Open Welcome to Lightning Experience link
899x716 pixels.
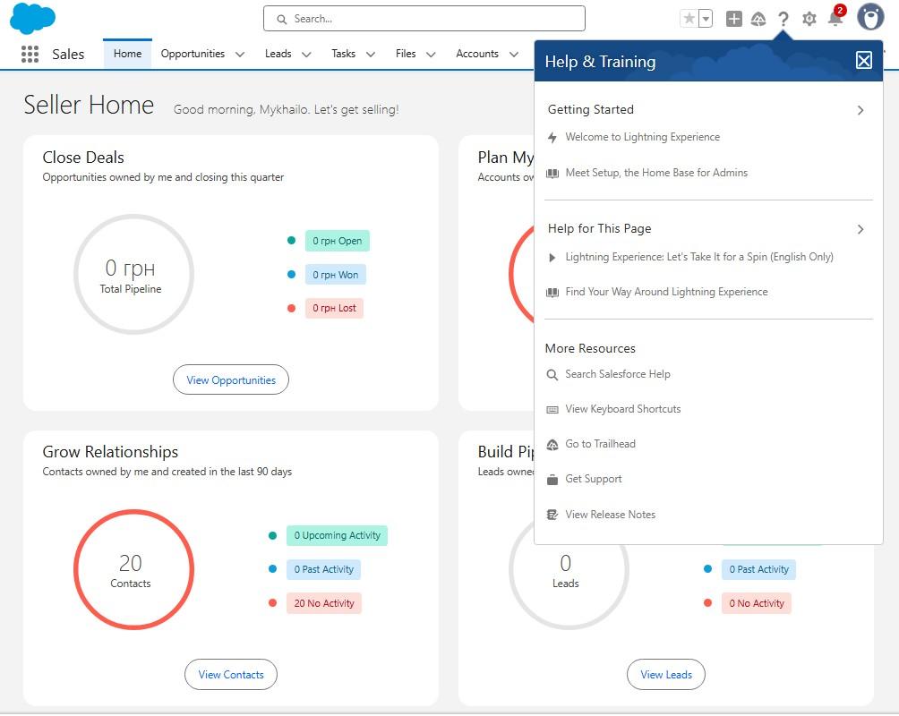642,137
